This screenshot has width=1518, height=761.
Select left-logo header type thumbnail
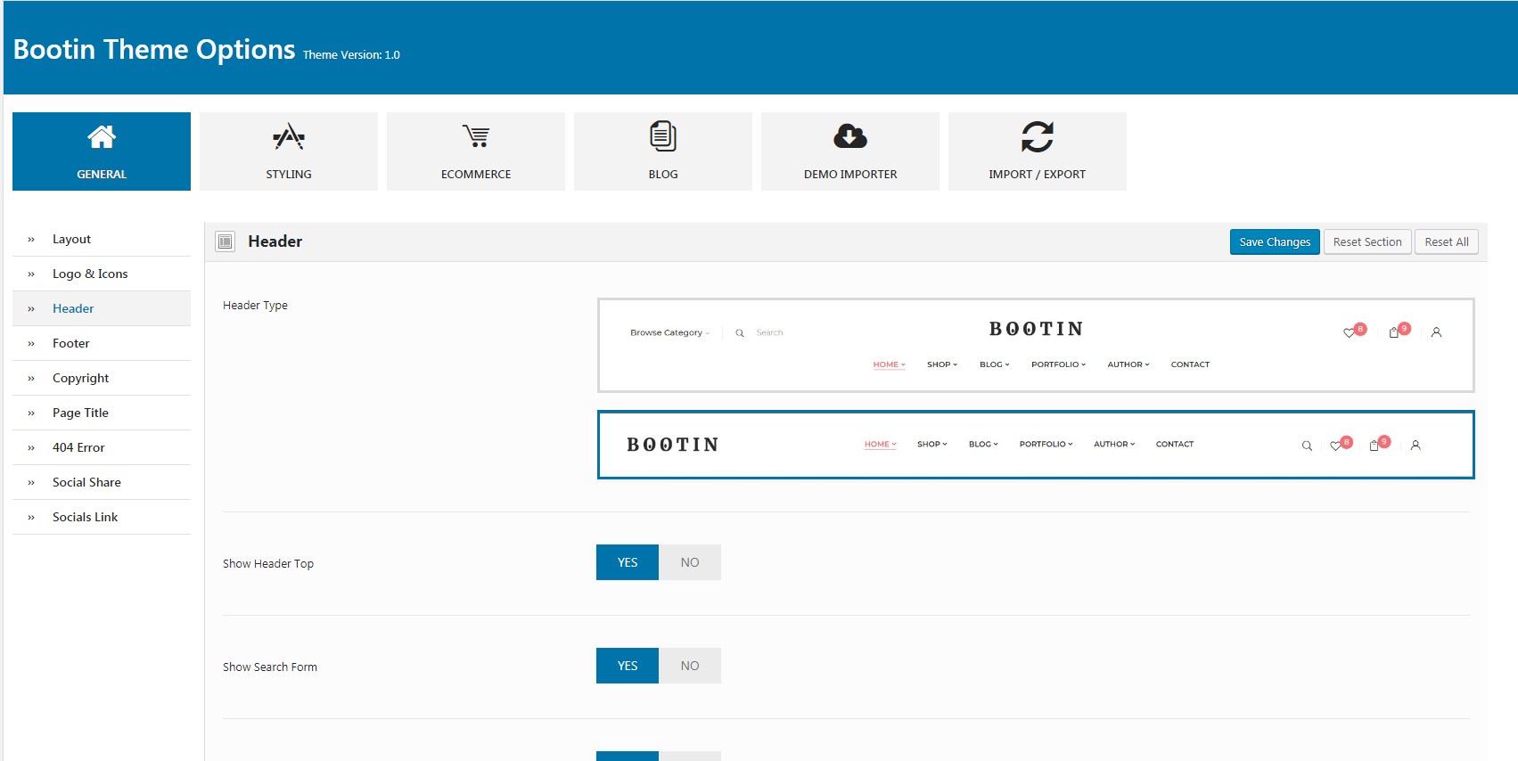pyautogui.click(x=1036, y=445)
